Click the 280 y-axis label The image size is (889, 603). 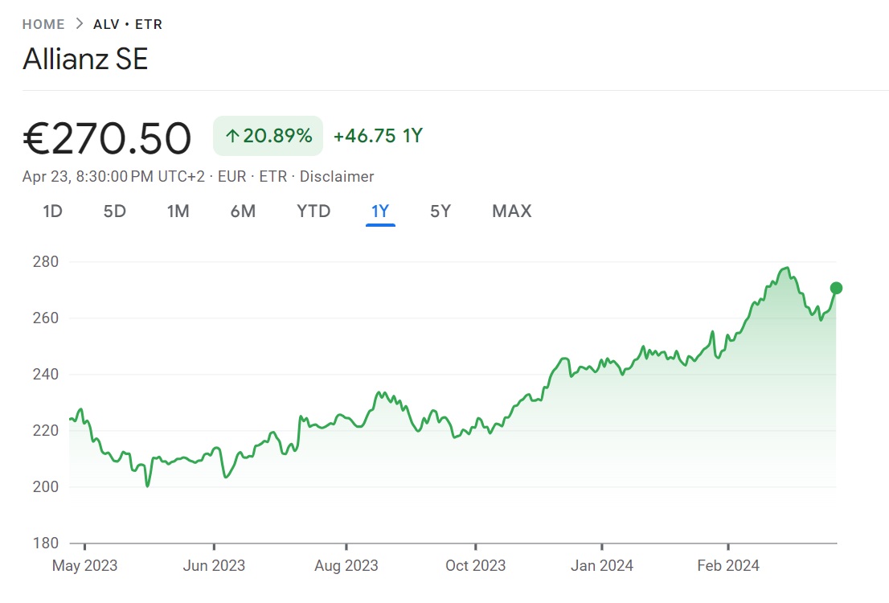pyautogui.click(x=45, y=261)
